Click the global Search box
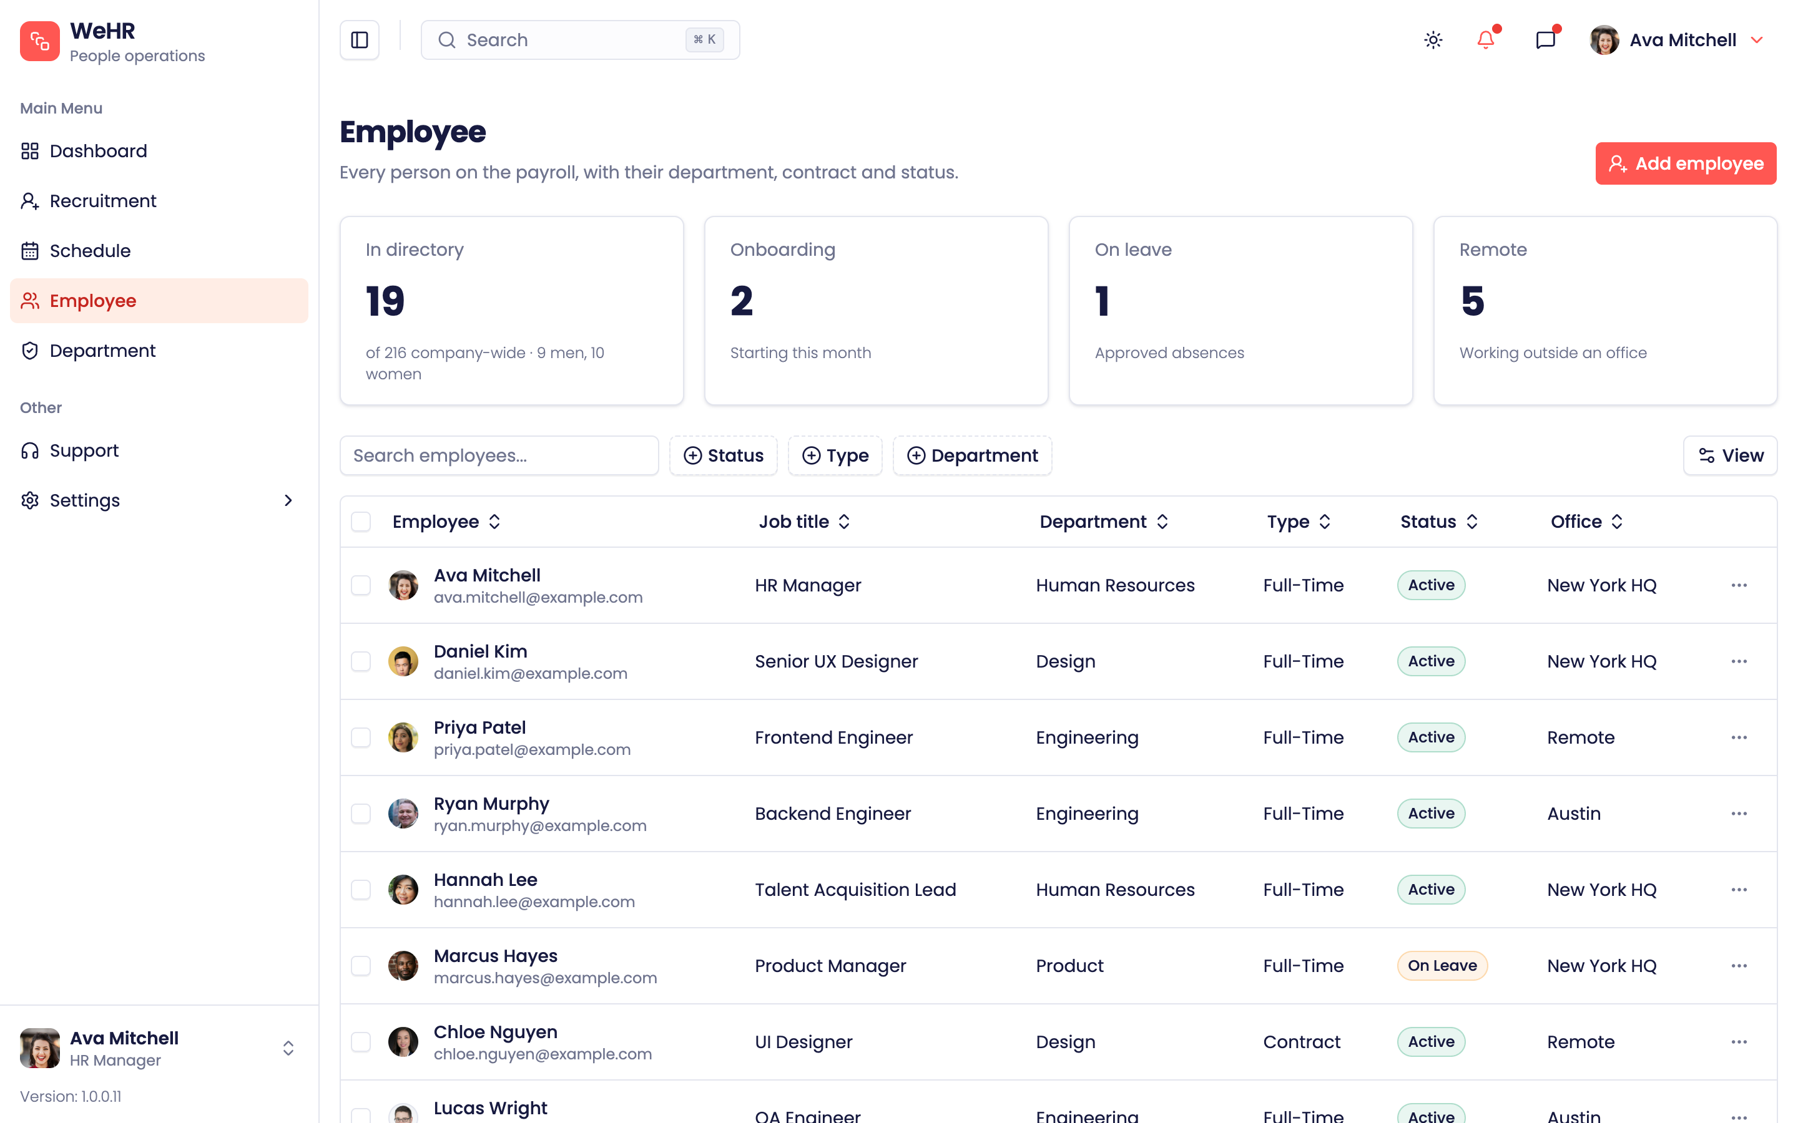The width and height of the screenshot is (1798, 1123). click(x=580, y=40)
